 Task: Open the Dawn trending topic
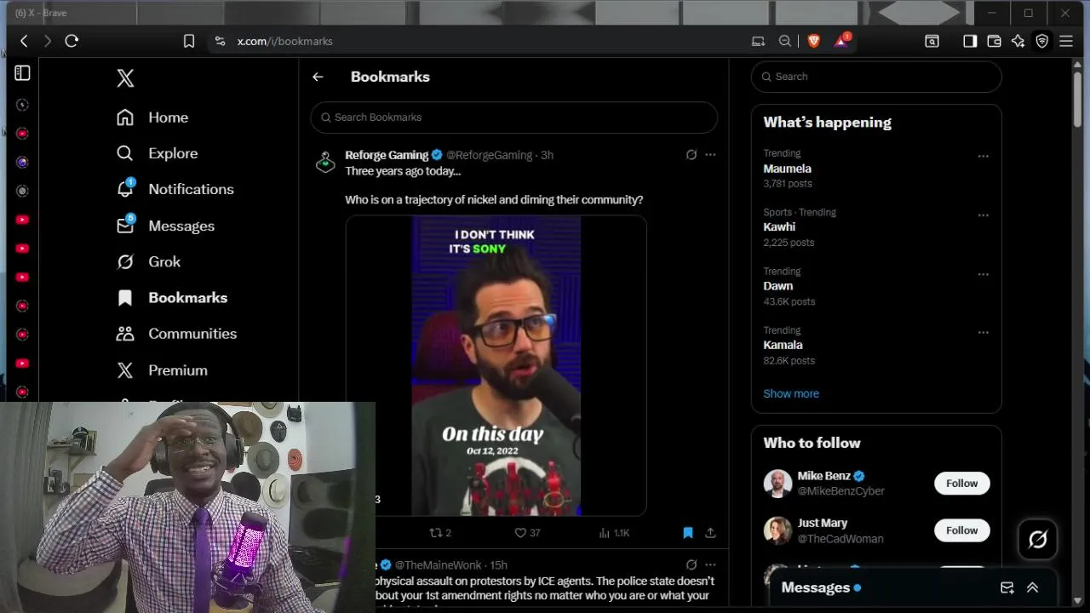pyautogui.click(x=778, y=286)
